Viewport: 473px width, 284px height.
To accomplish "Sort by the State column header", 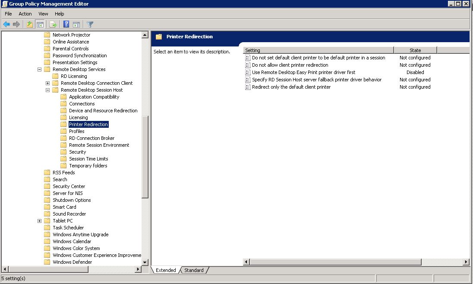I will (415, 50).
